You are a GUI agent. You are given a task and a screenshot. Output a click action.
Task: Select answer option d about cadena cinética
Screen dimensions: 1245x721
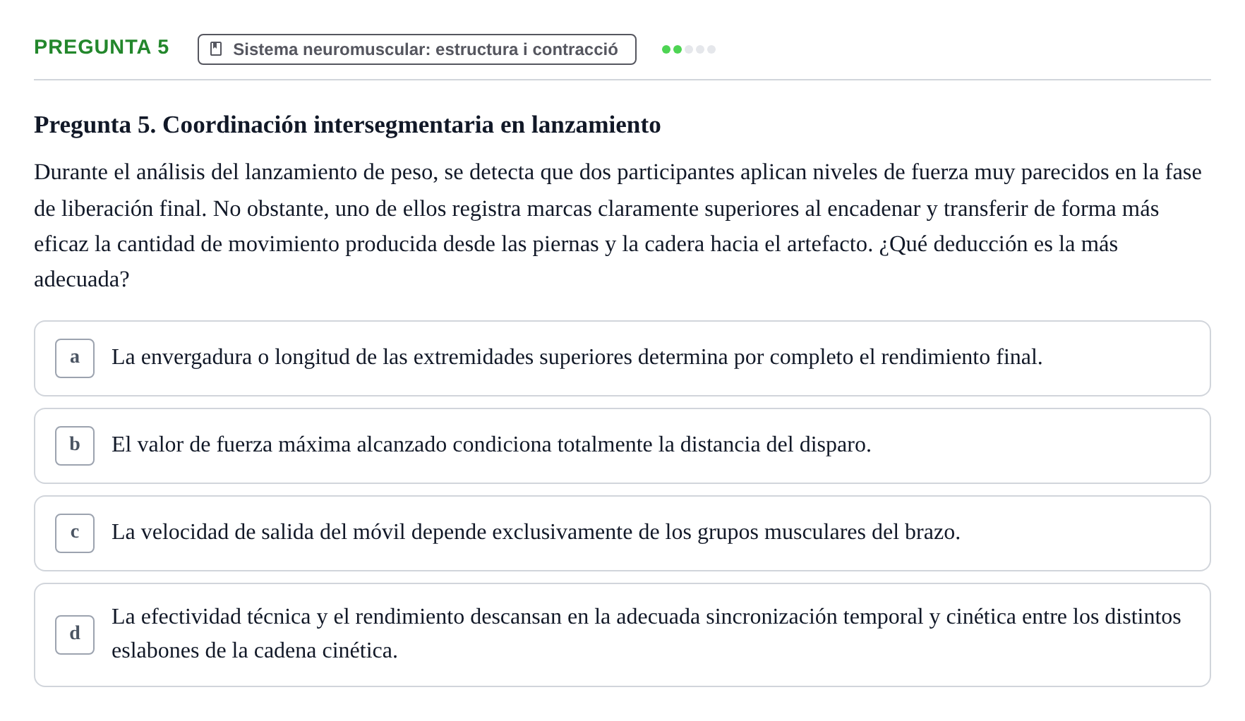point(622,635)
